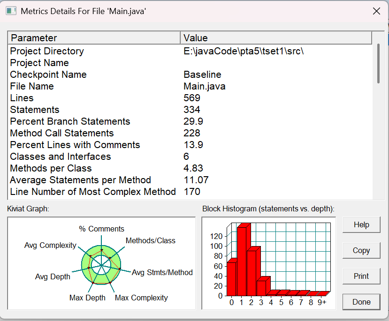Select the Statements row showing 334
The width and height of the screenshot is (389, 321).
tap(190, 110)
